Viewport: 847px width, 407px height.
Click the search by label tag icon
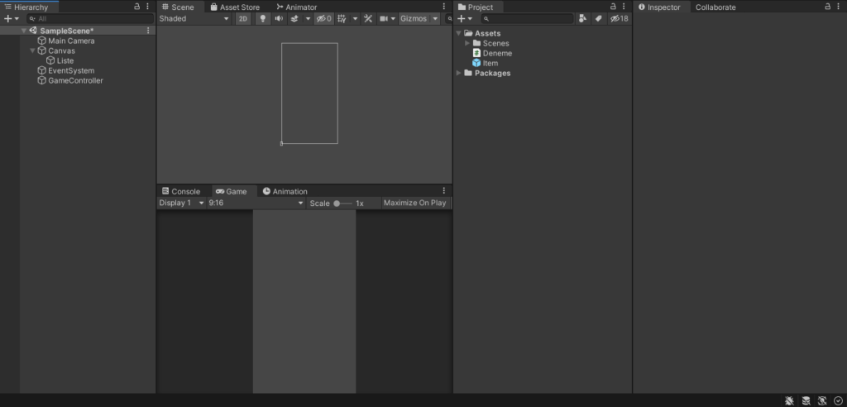click(x=598, y=18)
